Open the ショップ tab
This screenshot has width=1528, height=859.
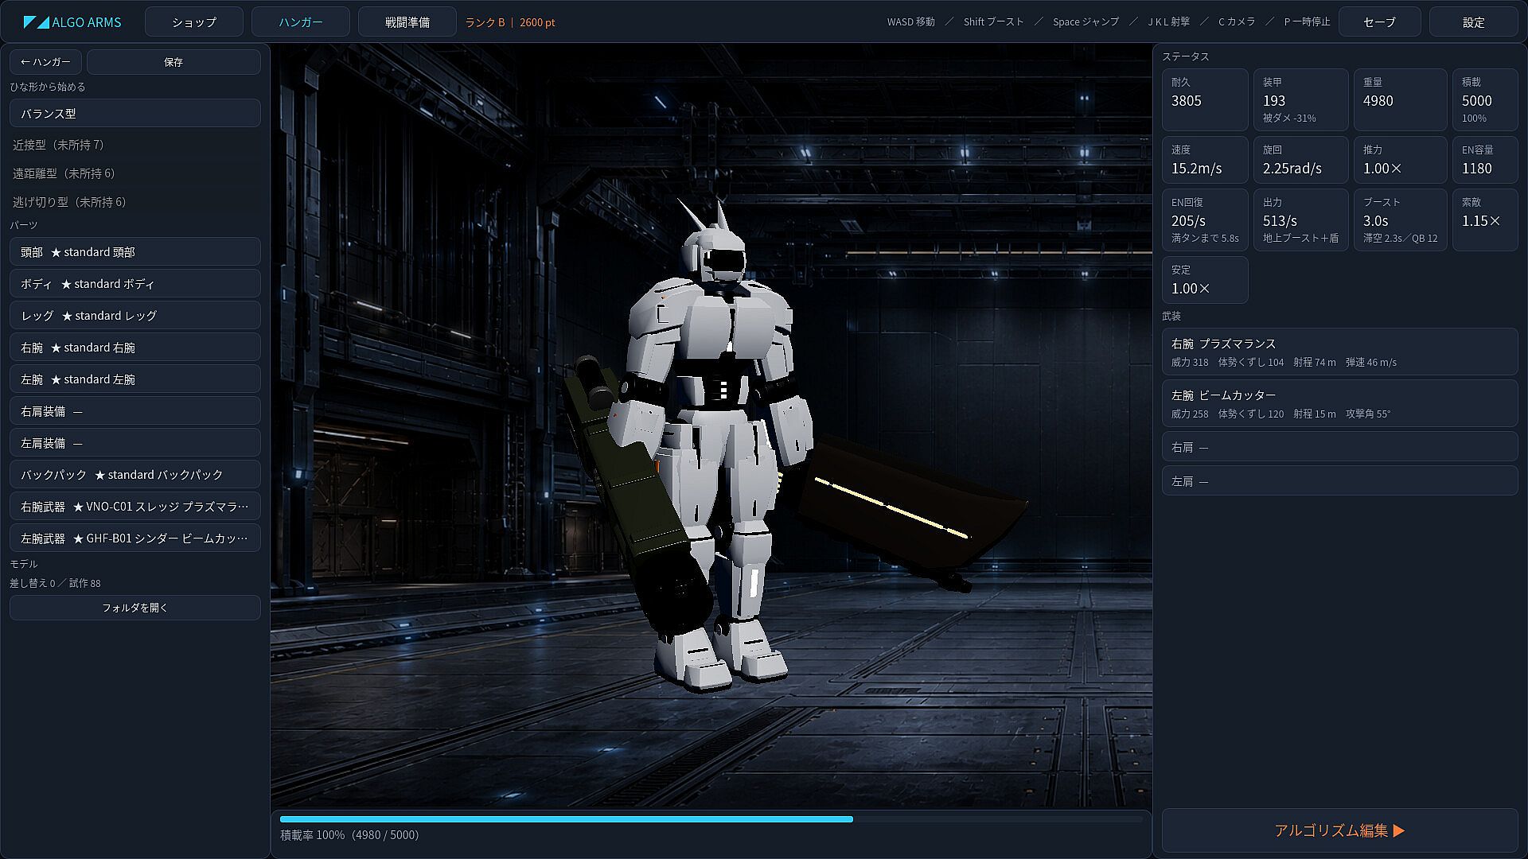(194, 22)
